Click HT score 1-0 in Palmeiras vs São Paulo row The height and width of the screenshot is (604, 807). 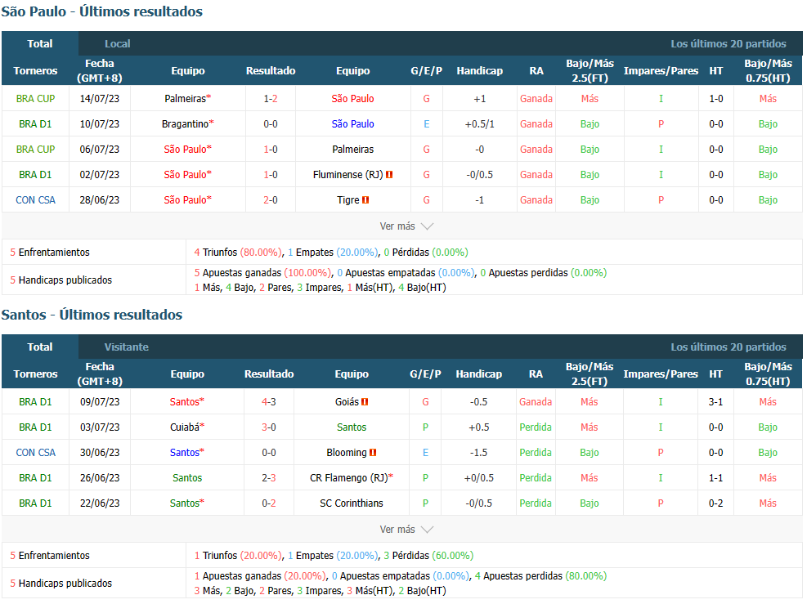point(716,98)
